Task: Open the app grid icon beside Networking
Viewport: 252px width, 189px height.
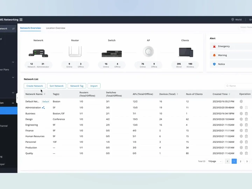Action: click(21, 20)
